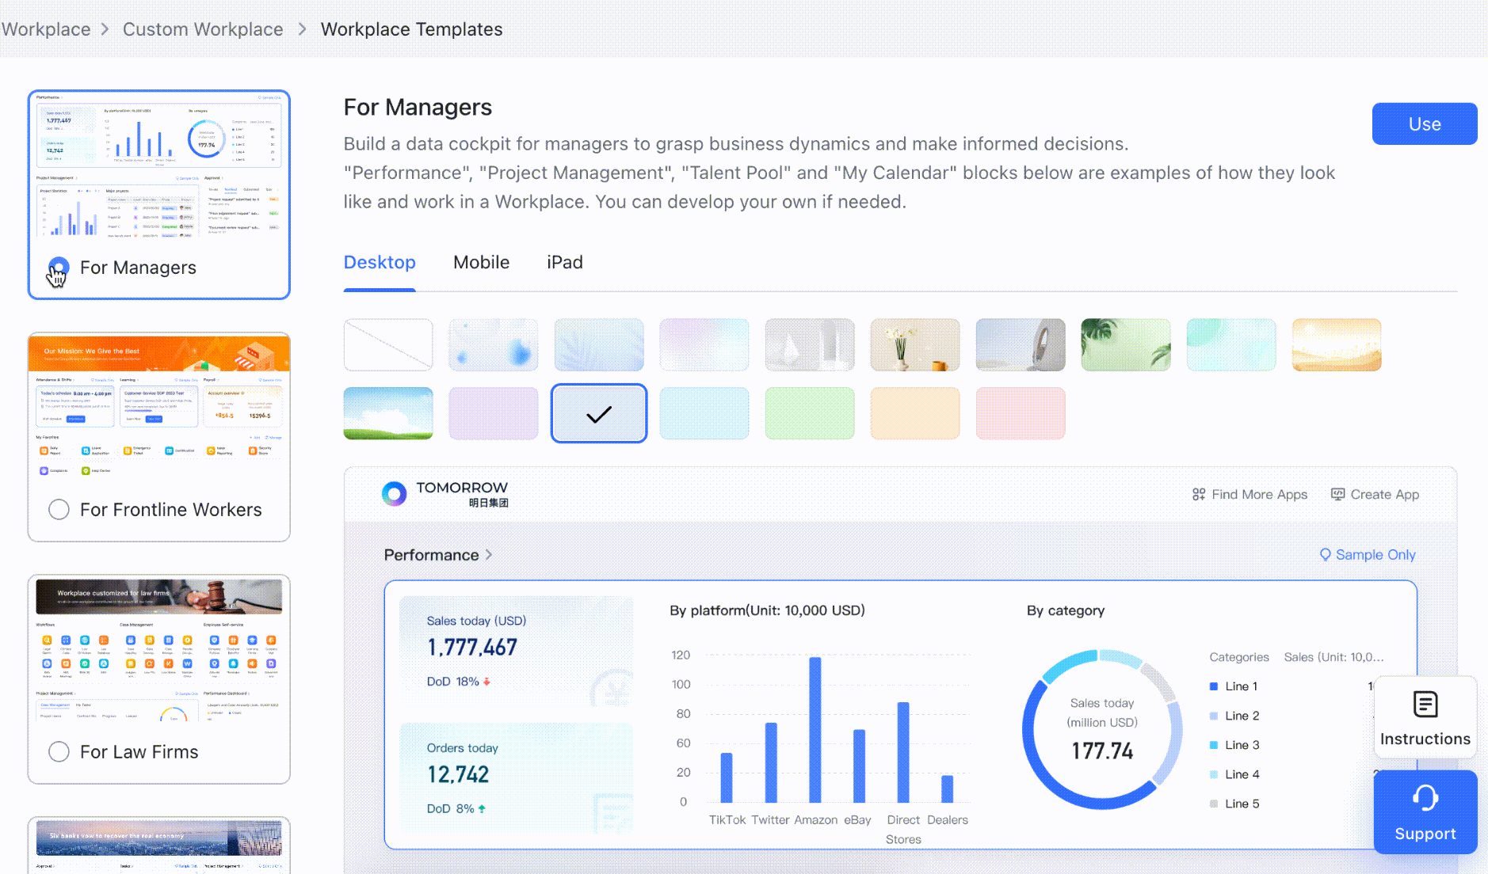The image size is (1488, 874).
Task: Open the Instructions document icon
Action: point(1425,704)
